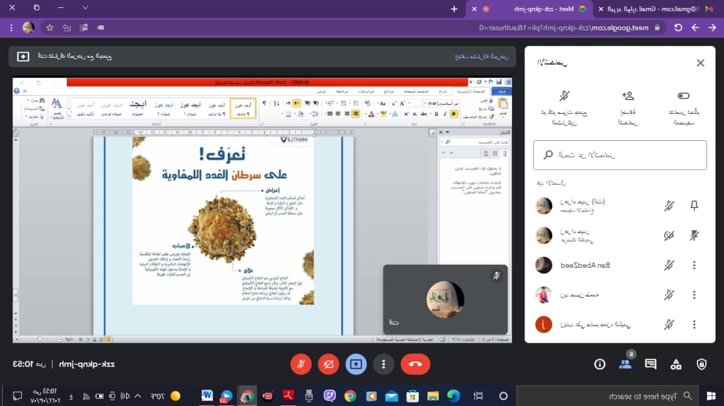The width and height of the screenshot is (724, 406).
Task: Click the participant search field
Action: (620, 155)
